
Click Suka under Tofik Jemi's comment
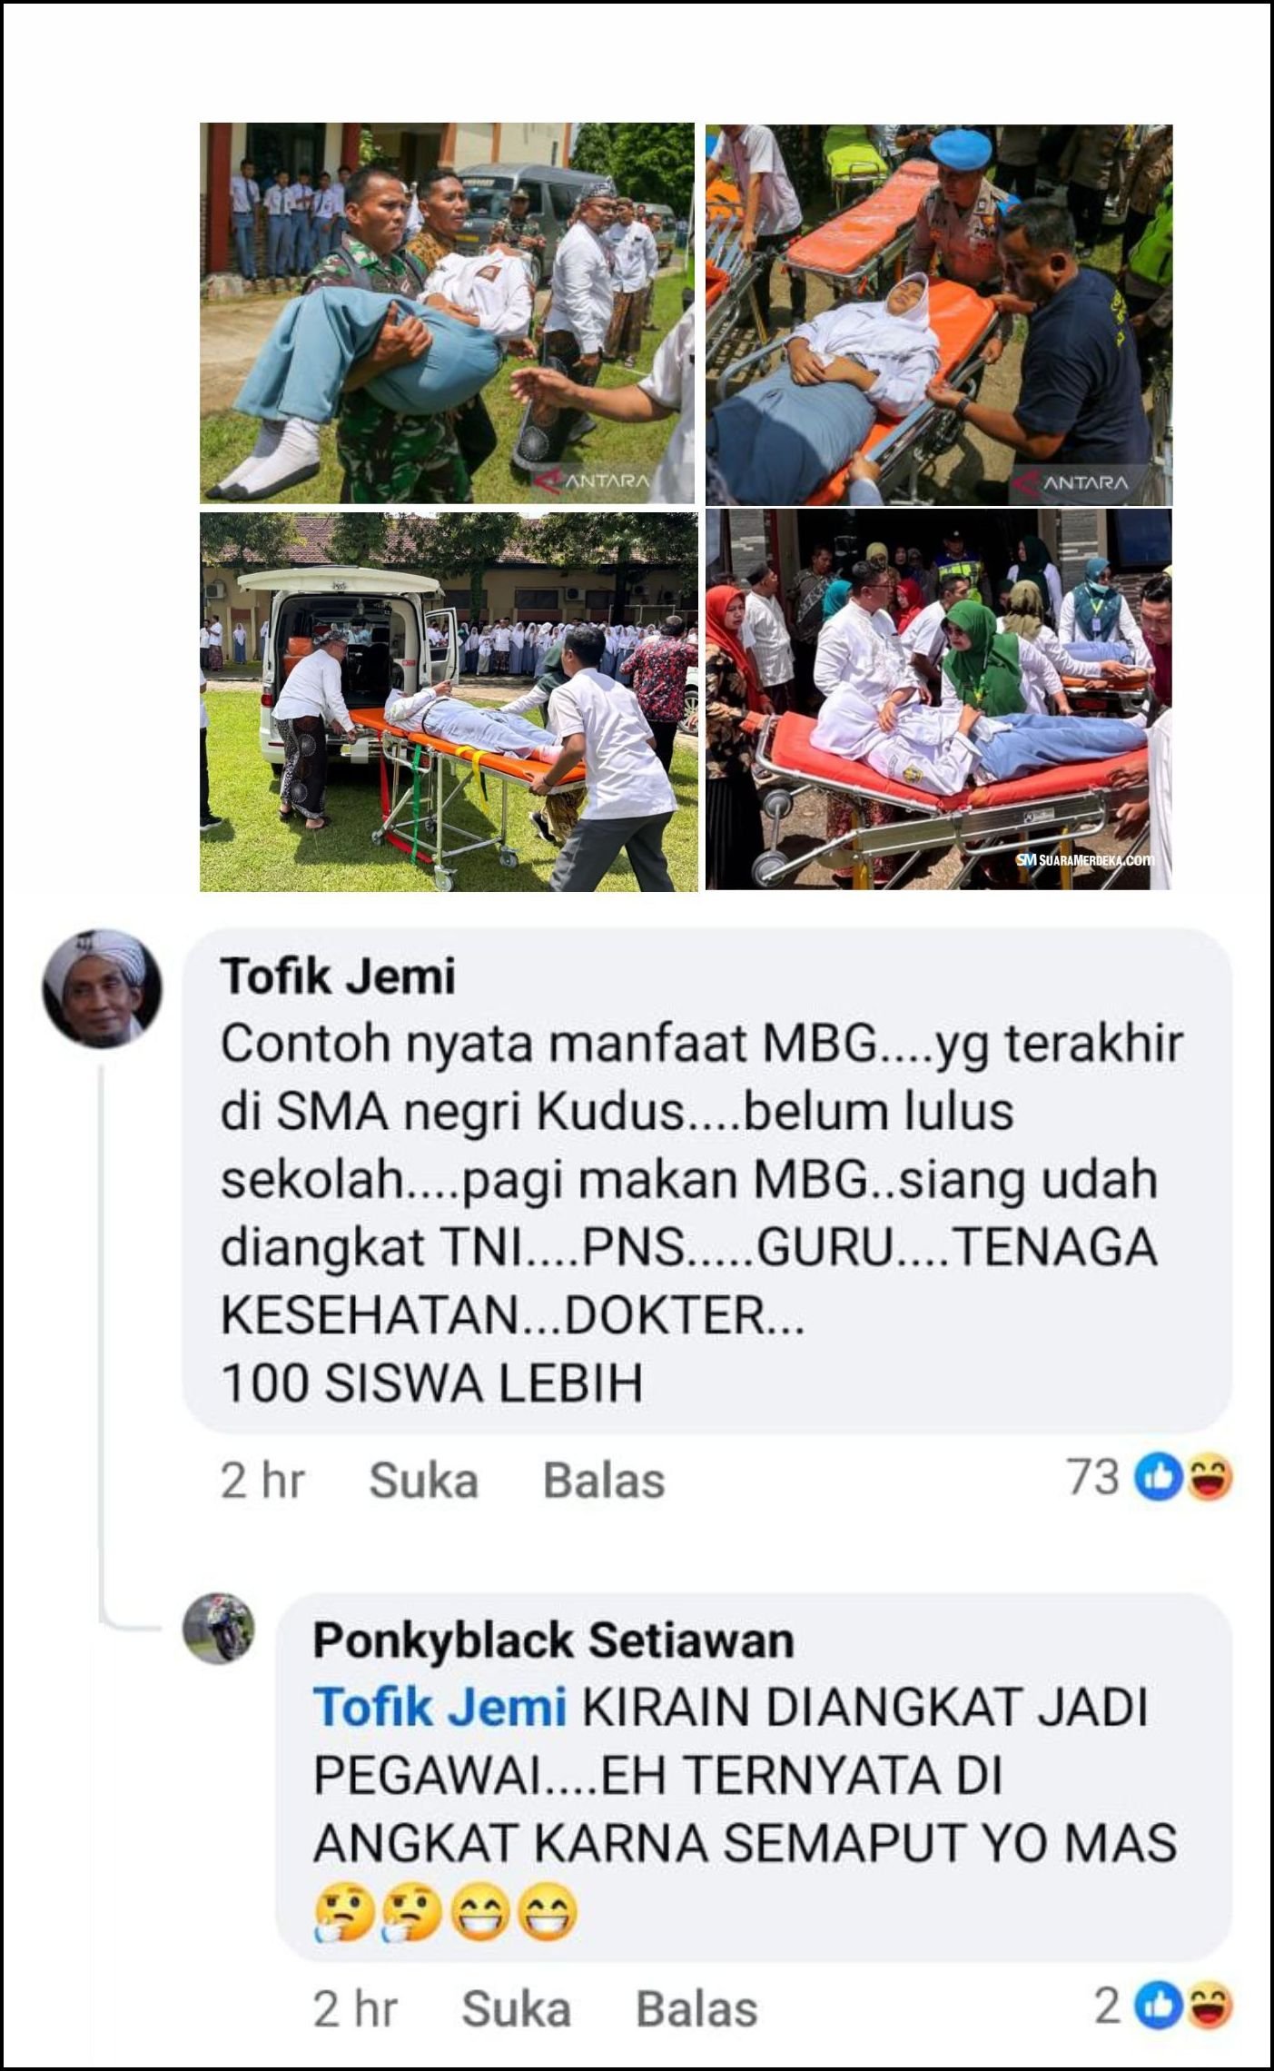(x=423, y=1481)
